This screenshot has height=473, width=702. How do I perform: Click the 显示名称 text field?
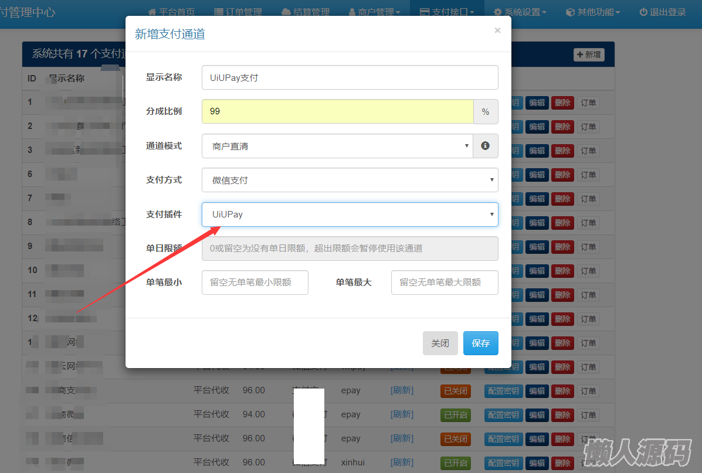350,77
